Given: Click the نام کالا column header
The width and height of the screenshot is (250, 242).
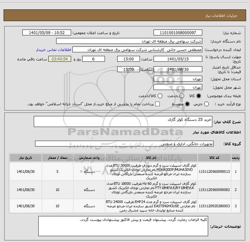Looking at the screenshot, I should (151, 158).
